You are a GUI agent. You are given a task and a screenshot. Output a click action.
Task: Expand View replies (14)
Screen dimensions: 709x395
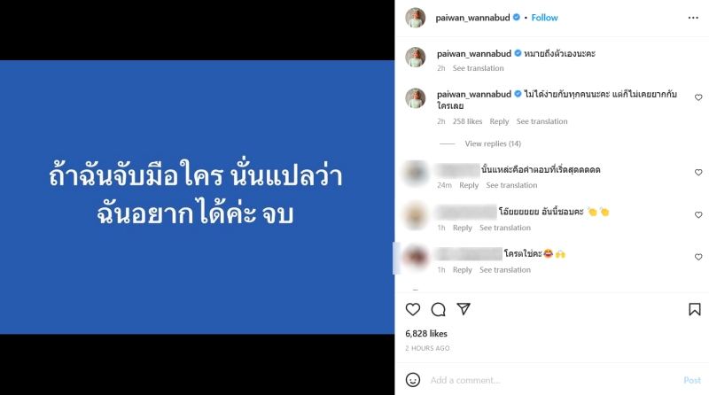pyautogui.click(x=493, y=143)
